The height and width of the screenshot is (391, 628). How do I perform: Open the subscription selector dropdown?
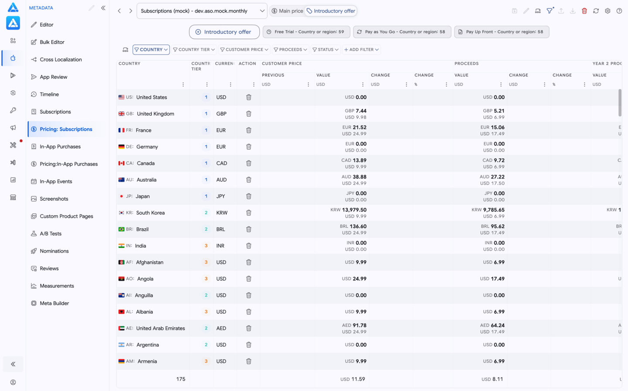[202, 11]
